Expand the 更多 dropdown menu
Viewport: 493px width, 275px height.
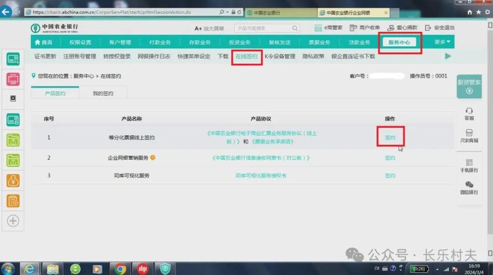coord(442,42)
